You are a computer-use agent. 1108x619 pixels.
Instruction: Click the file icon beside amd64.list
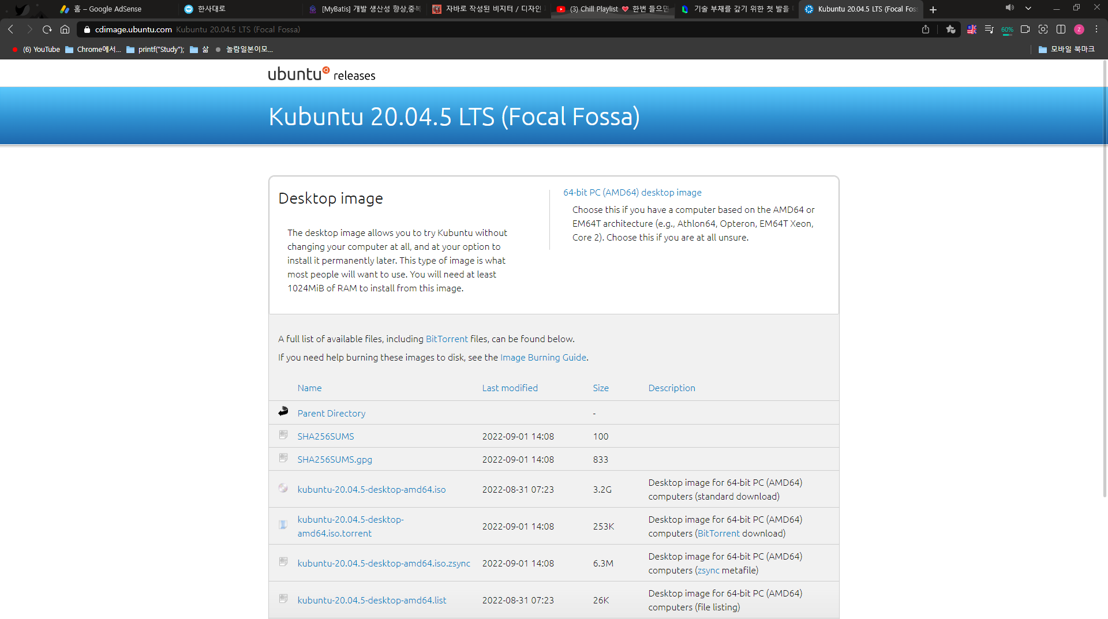283,598
